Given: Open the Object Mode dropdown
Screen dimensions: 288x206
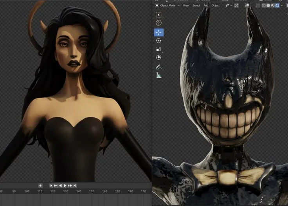Looking at the screenshot, I should click(167, 5).
